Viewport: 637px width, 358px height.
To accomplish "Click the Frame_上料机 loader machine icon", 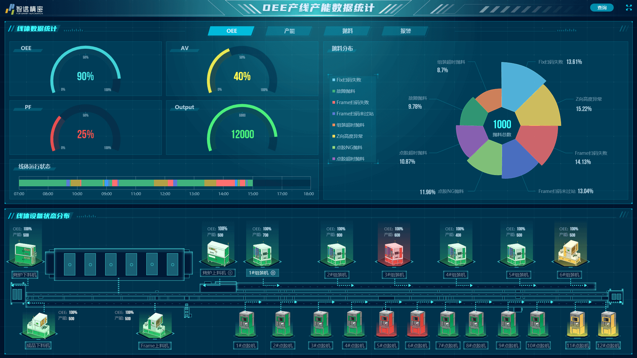I will (x=155, y=326).
